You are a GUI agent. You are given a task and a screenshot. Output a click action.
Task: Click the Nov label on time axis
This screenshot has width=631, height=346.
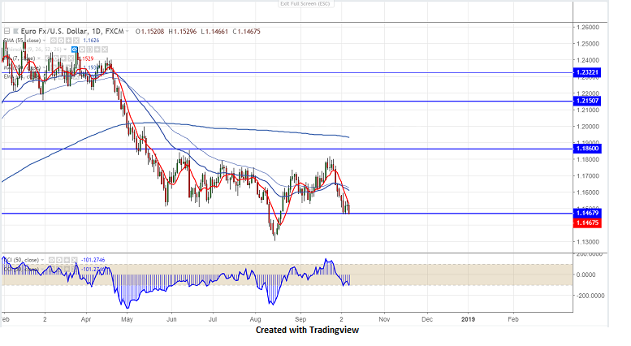pyautogui.click(x=384, y=319)
